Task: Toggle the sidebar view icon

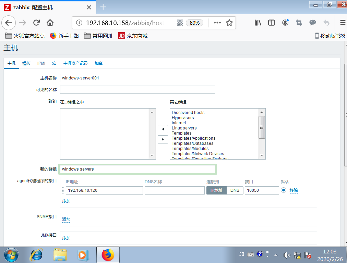Action: pos(272,23)
